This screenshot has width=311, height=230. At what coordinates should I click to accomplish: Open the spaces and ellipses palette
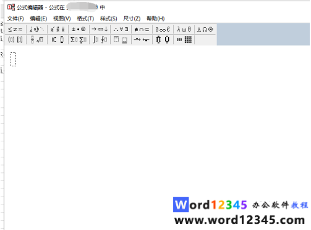36,29
